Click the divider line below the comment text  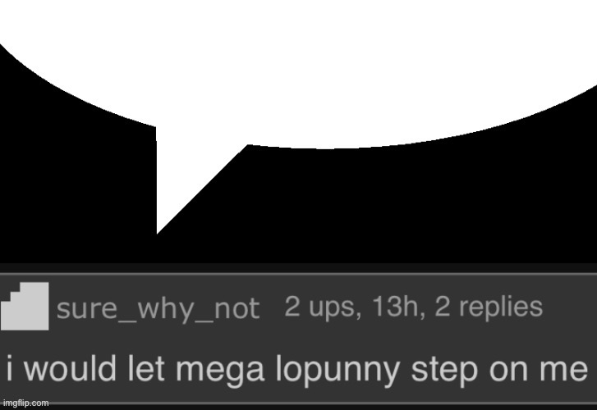point(299,403)
